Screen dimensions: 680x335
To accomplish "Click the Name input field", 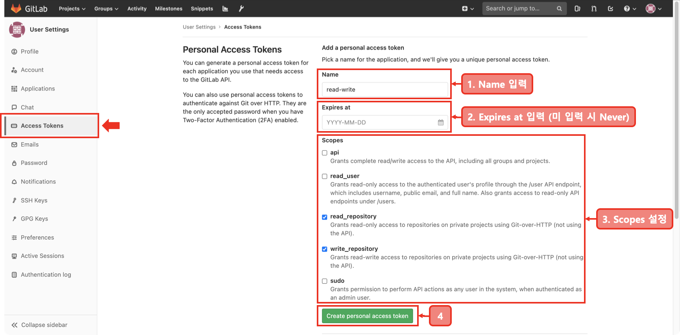I will tap(384, 90).
